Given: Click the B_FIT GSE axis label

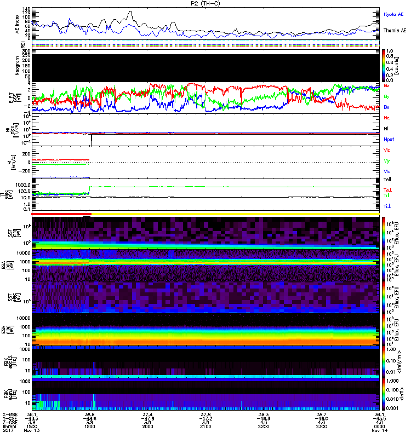Looking at the screenshot, I should coord(15,98).
